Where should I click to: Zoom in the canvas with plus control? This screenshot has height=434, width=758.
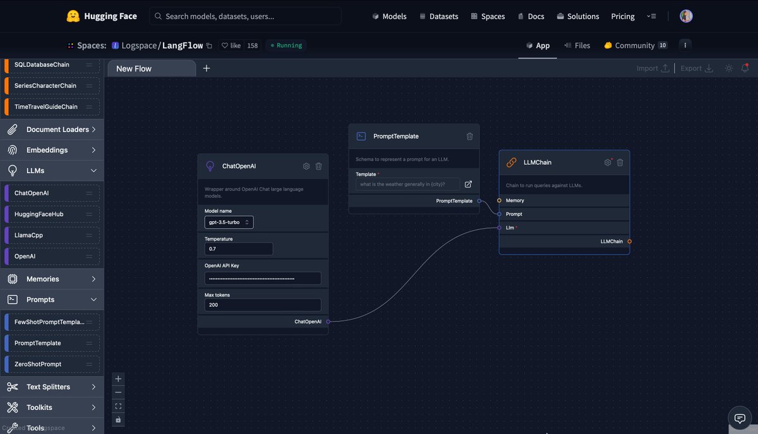click(118, 379)
